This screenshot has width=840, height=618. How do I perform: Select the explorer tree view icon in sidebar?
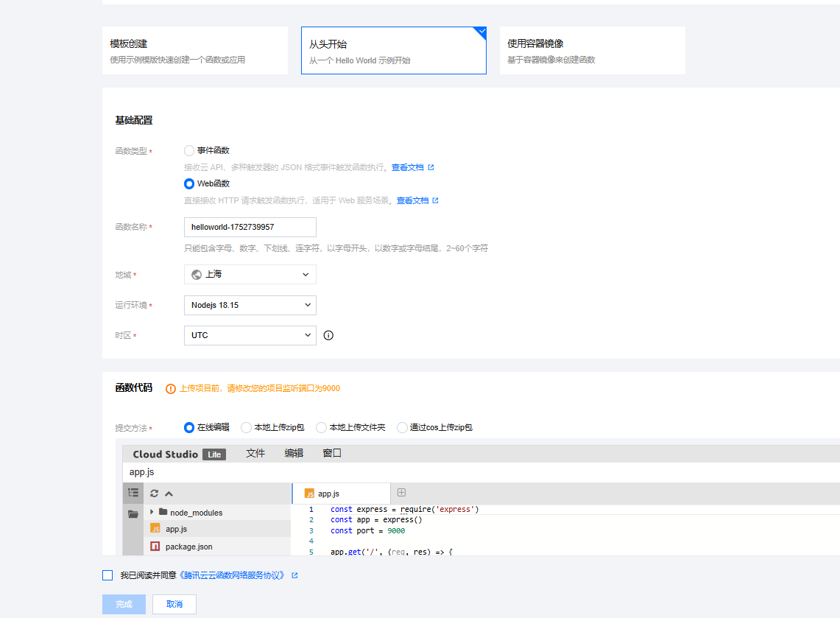(x=133, y=493)
